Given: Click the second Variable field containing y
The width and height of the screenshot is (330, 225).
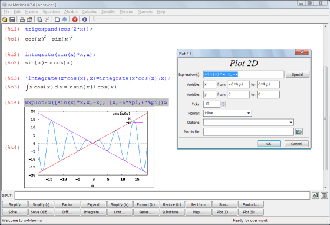Looking at the screenshot, I should (210, 95).
